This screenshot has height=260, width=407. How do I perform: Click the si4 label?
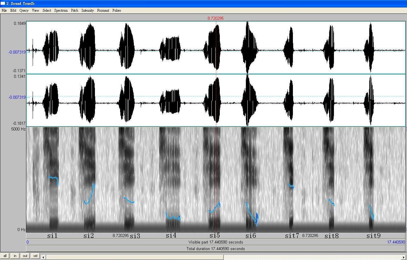(x=171, y=236)
